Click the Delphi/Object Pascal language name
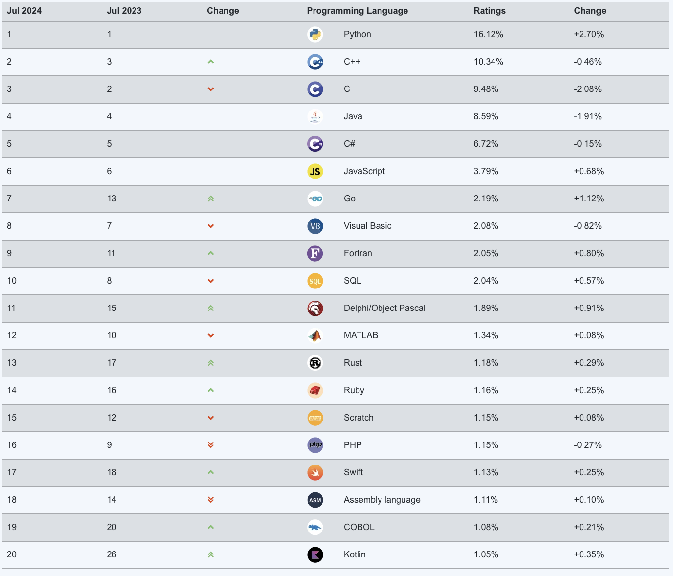 pos(384,308)
